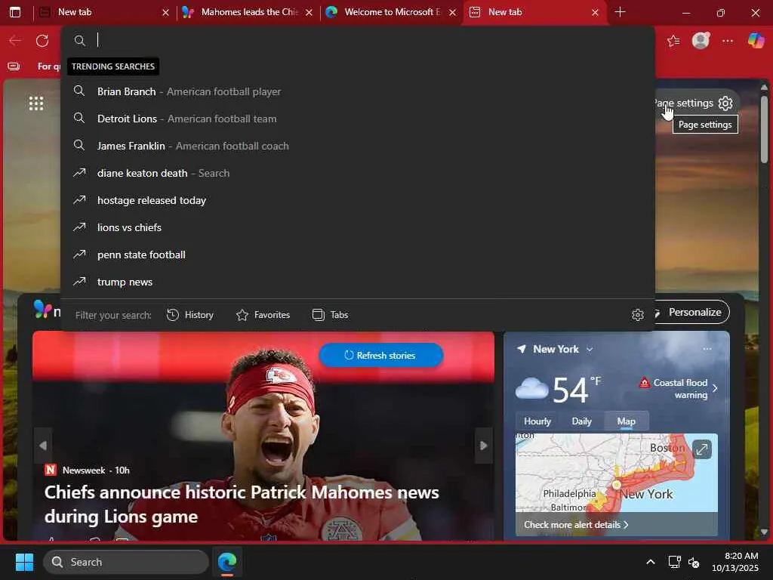The width and height of the screenshot is (773, 580).
Task: Switch to the first New tab
Action: pos(104,12)
